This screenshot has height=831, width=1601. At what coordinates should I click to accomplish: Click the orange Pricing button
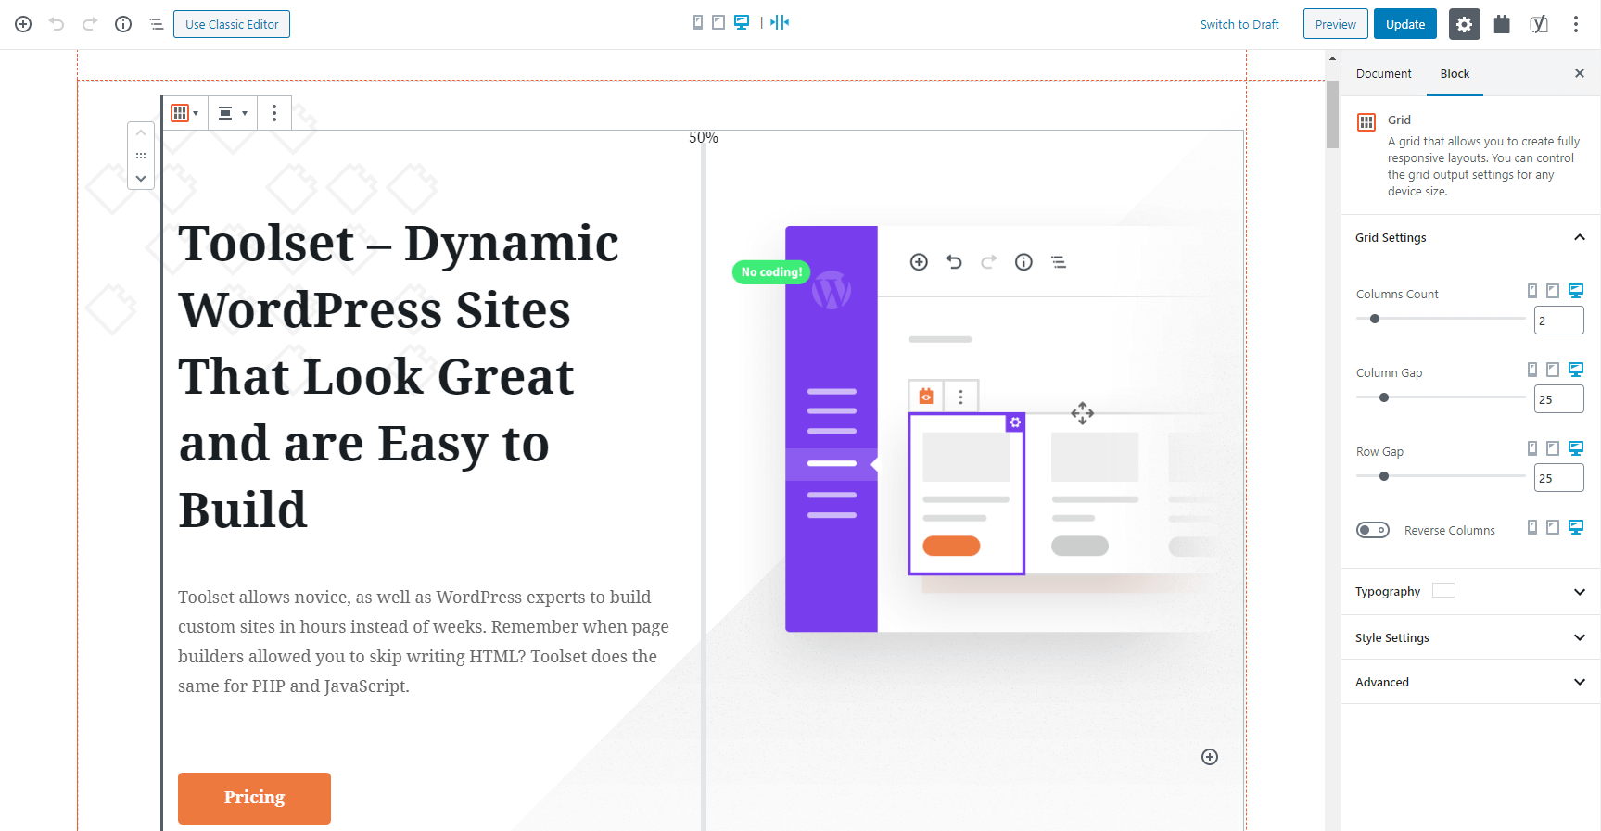254,798
